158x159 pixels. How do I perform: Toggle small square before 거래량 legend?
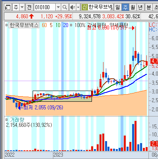pos(6,120)
